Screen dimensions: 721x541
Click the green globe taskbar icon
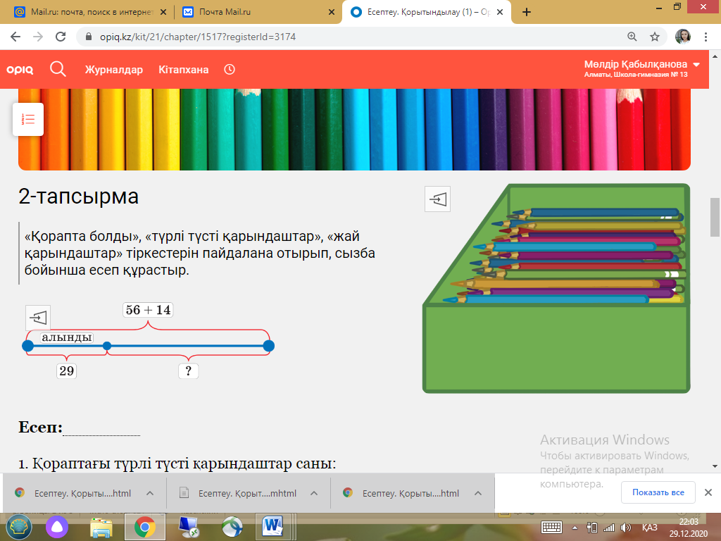coord(232,527)
